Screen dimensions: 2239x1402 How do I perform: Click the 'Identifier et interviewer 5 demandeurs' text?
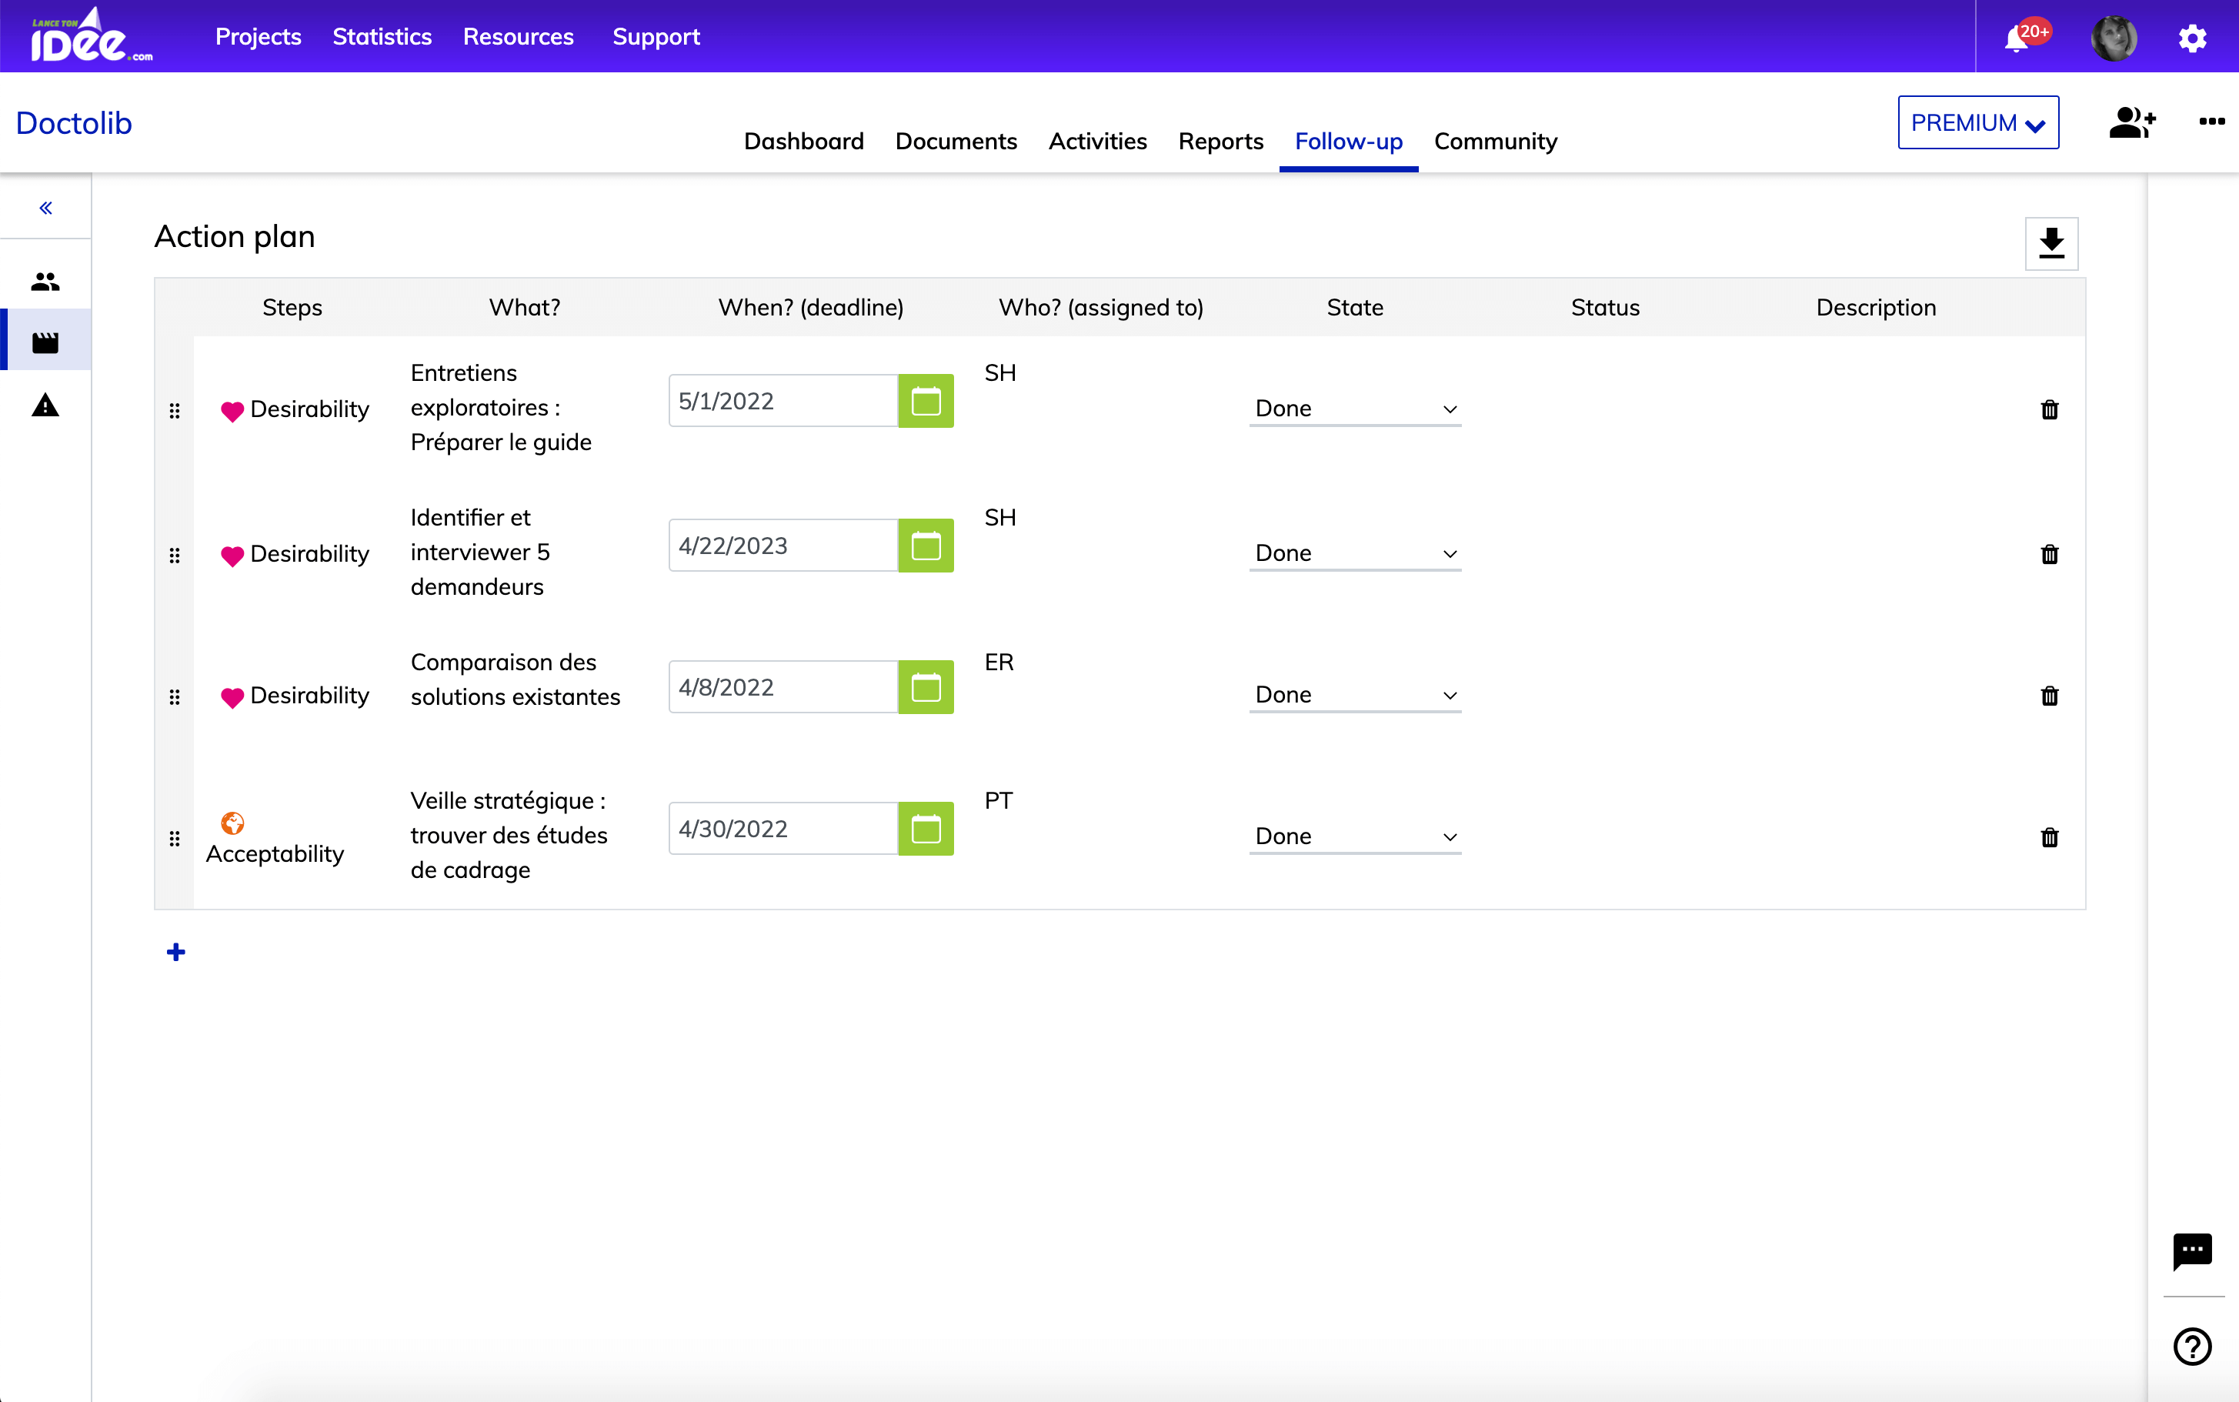pyautogui.click(x=480, y=552)
